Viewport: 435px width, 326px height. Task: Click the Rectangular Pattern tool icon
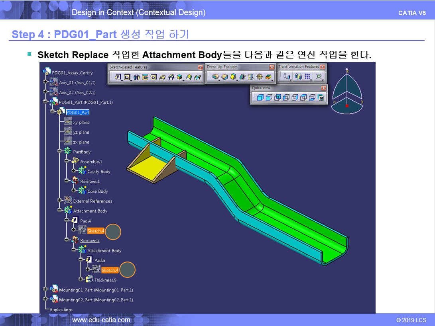pyautogui.click(x=307, y=76)
